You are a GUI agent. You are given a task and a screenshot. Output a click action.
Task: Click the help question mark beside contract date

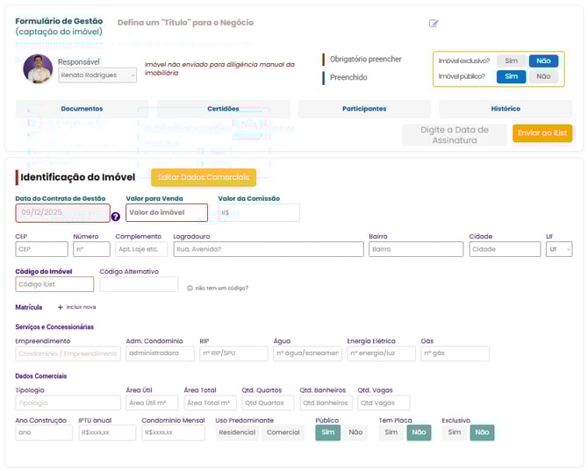click(x=115, y=216)
